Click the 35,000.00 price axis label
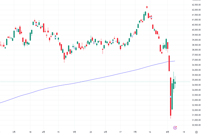202x134 pixels. point(196,80)
